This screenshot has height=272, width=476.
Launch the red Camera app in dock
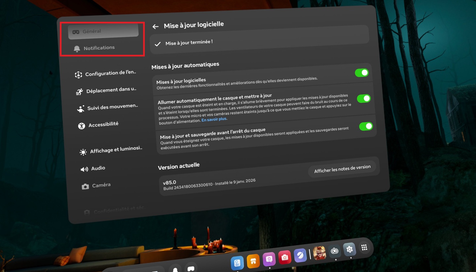coord(285,257)
